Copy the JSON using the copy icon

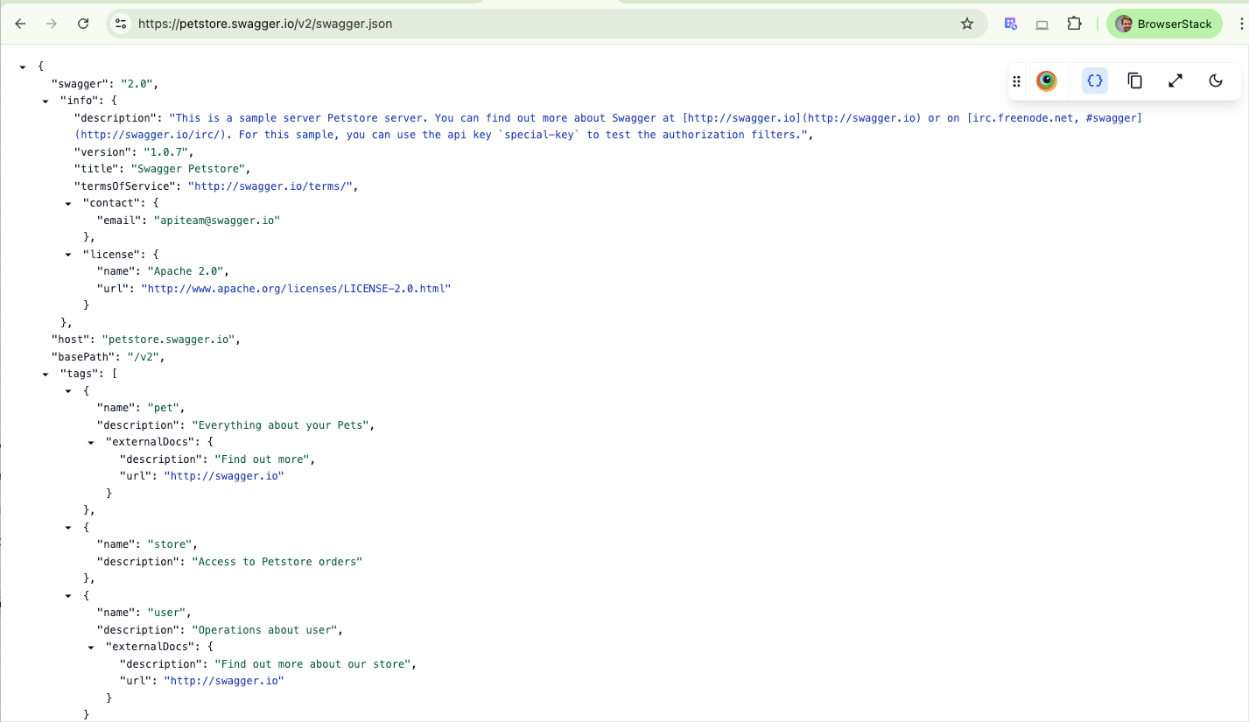click(1134, 80)
